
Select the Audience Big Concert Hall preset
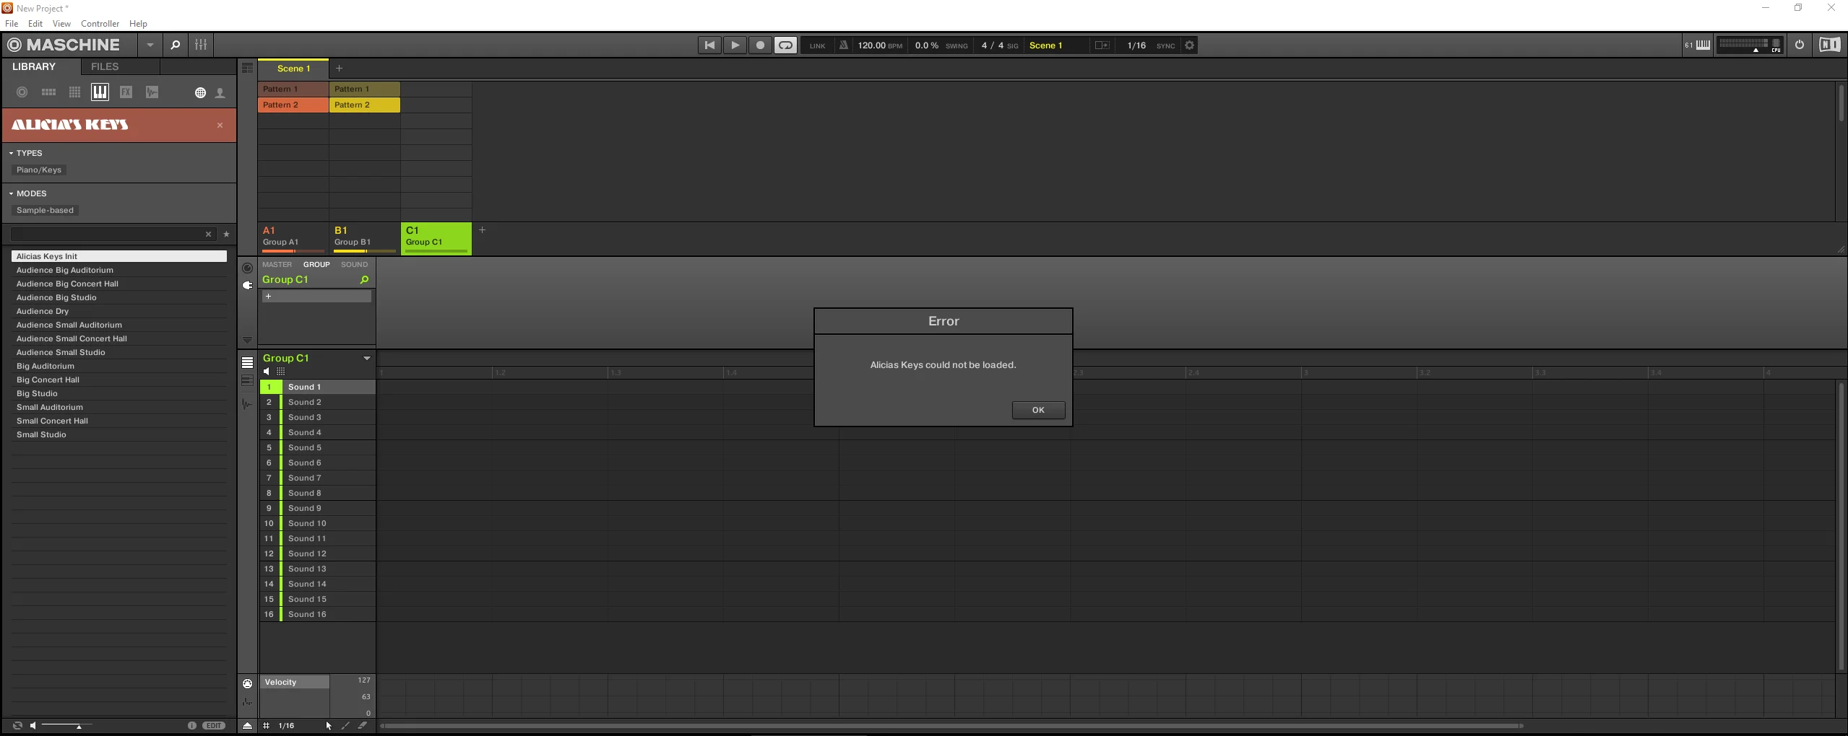point(118,284)
